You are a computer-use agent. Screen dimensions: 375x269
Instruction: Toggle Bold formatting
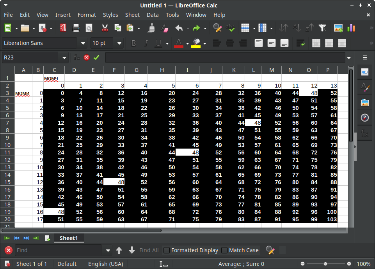point(134,43)
